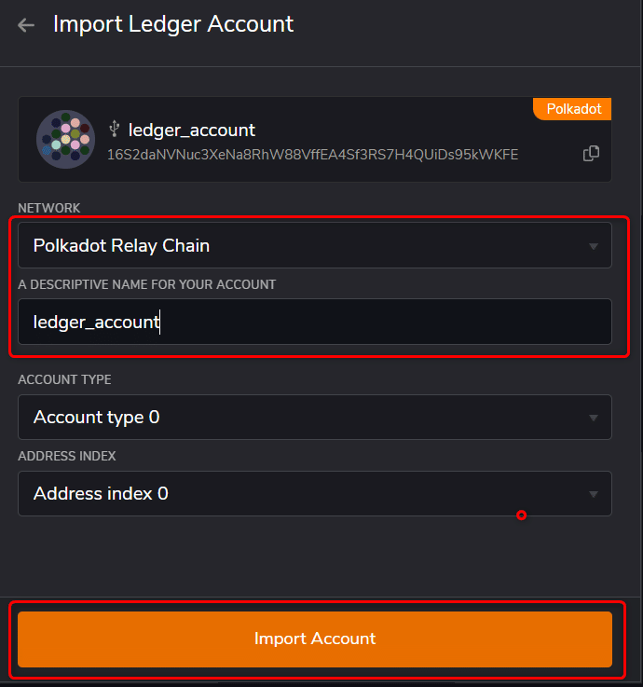The image size is (643, 687).
Task: Click the "Import Ledger Account" page title
Action: 173,24
